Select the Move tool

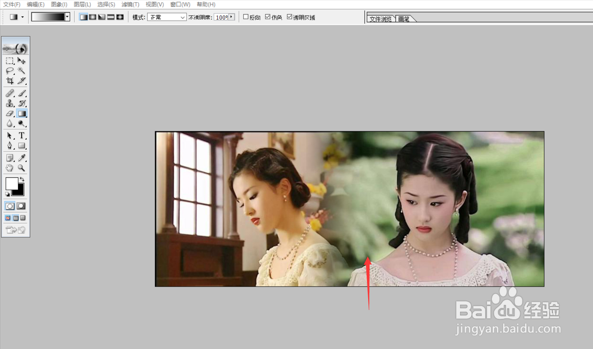point(22,61)
